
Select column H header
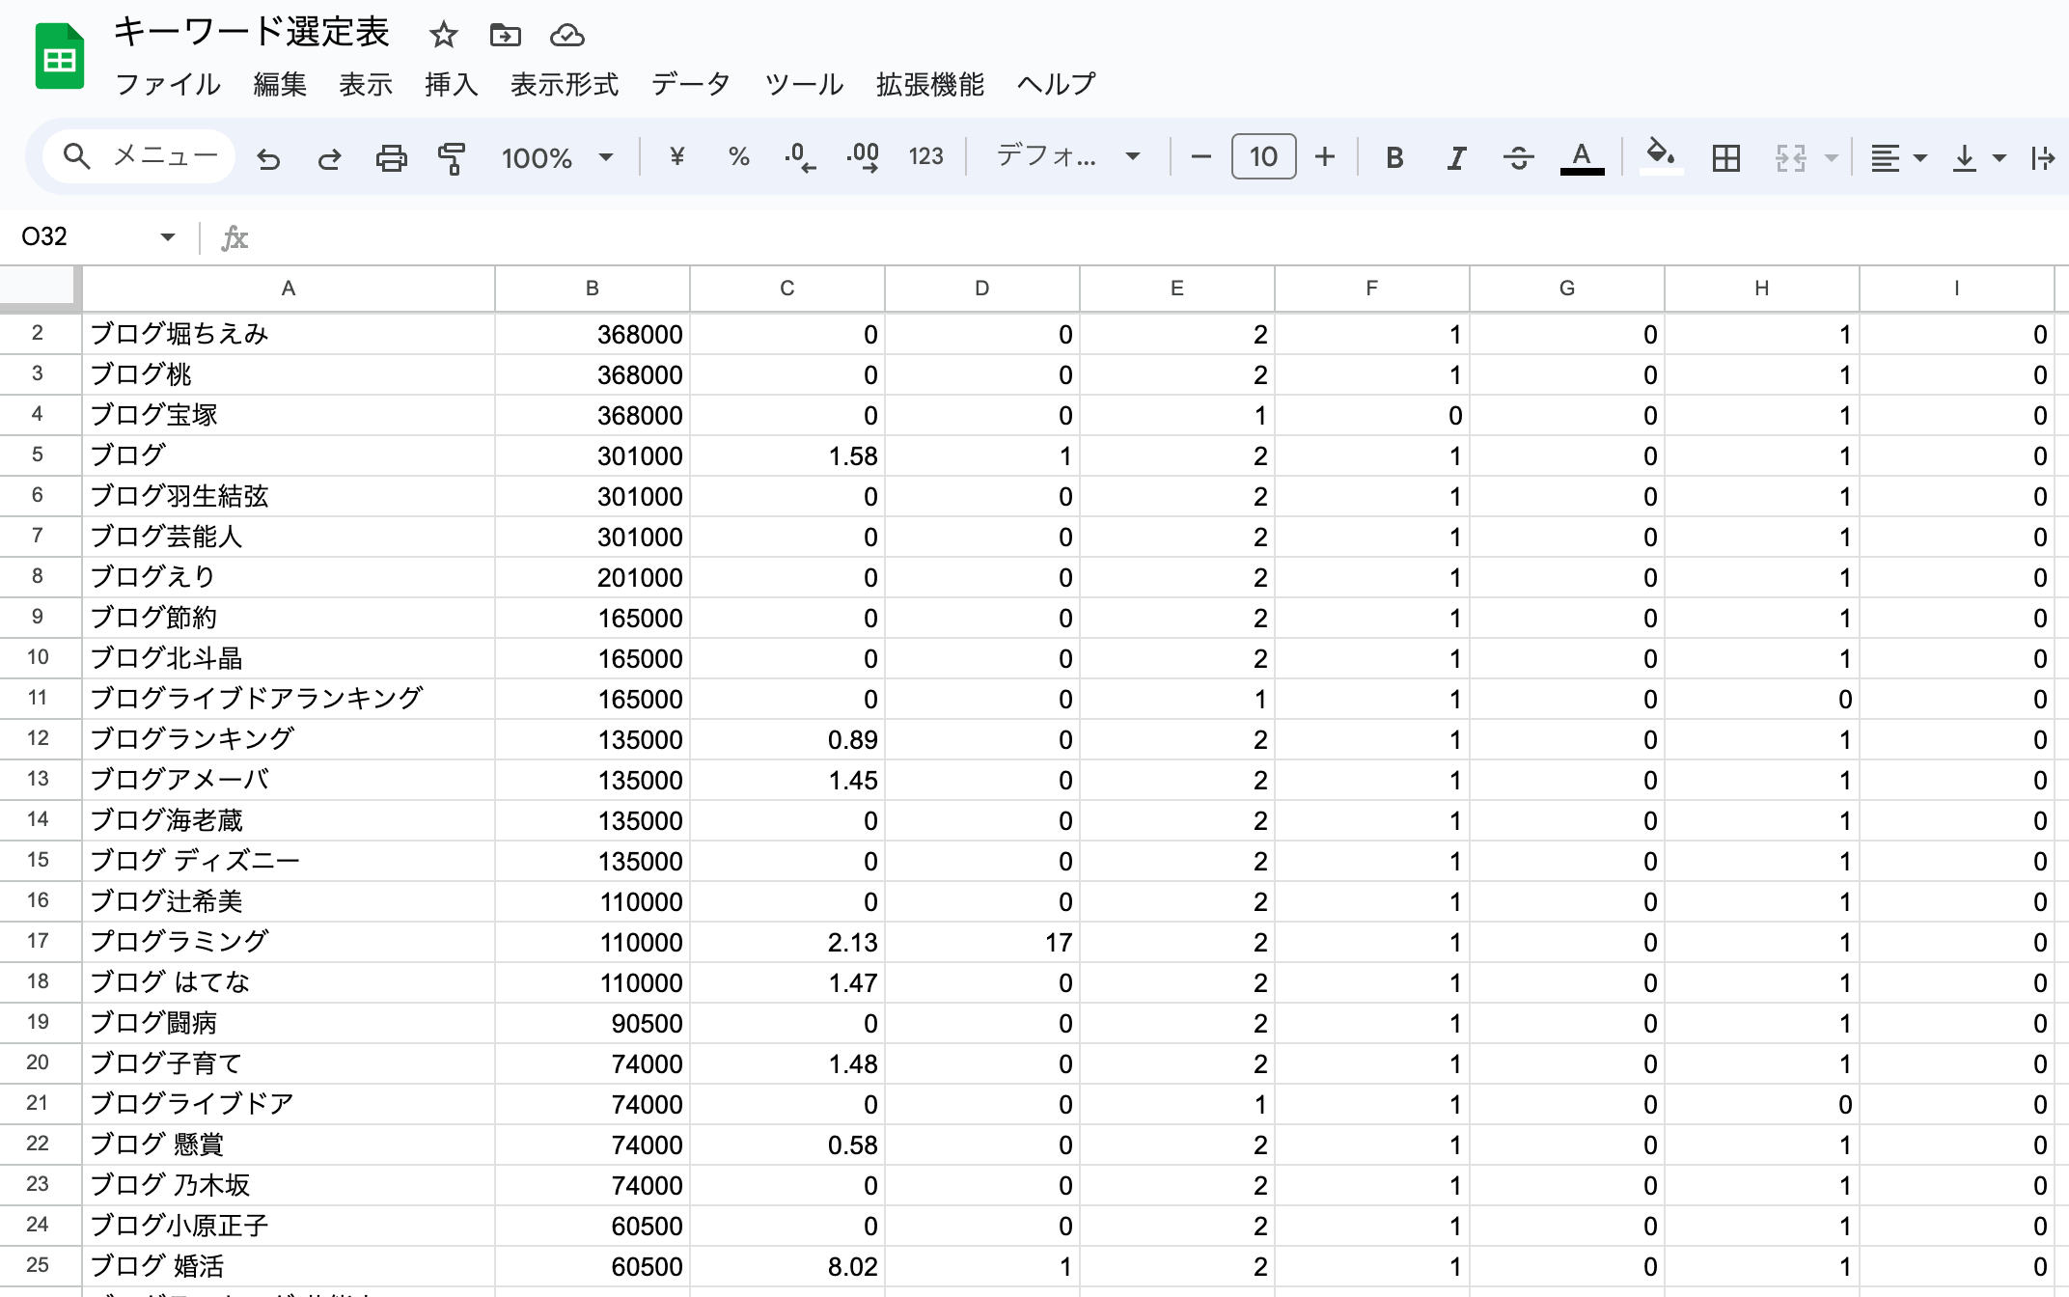[x=1762, y=289]
